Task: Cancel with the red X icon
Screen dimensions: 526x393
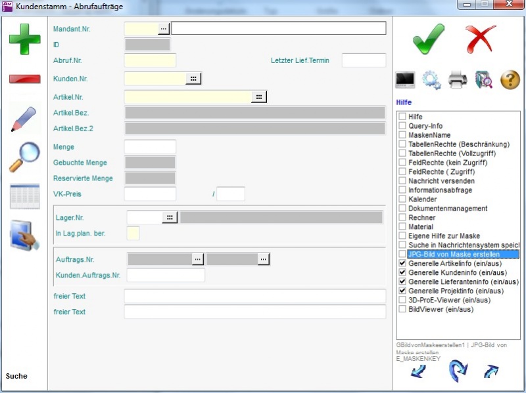Action: (x=481, y=39)
